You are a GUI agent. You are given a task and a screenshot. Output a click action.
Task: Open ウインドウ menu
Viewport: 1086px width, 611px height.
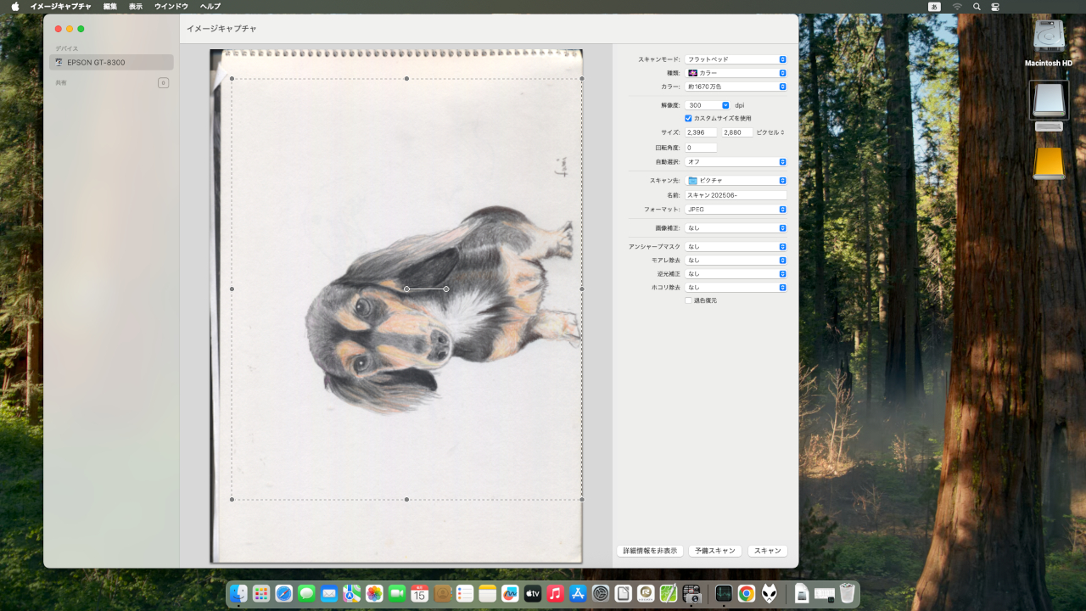coord(171,6)
